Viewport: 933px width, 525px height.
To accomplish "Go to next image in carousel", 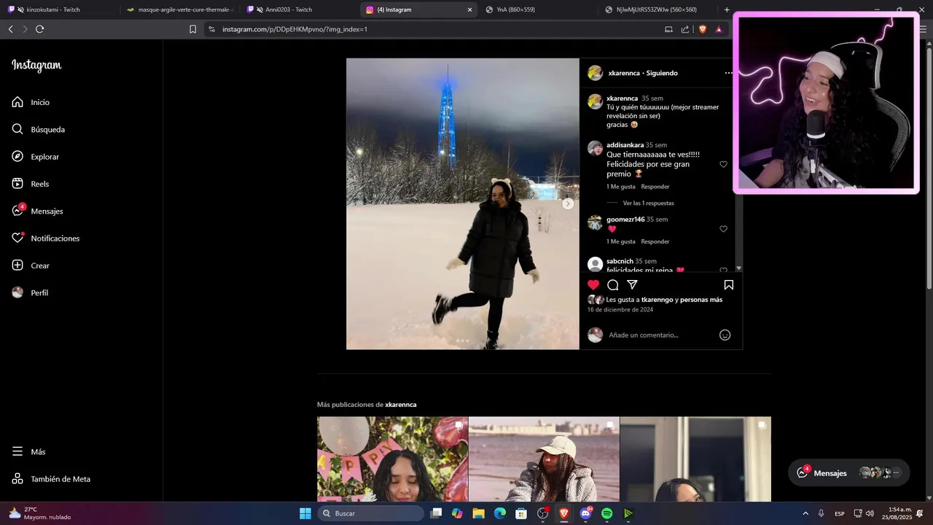I will point(568,204).
